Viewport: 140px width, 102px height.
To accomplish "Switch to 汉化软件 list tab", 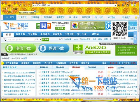I will pos(92,68).
